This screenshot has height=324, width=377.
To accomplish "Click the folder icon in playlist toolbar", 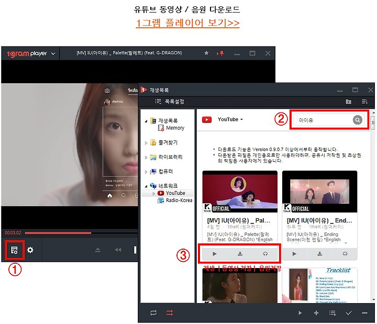I will (x=348, y=102).
